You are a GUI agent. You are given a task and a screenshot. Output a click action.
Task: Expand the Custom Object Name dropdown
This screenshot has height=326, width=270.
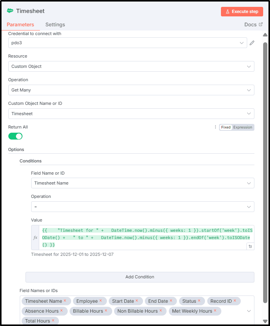[x=131, y=114]
